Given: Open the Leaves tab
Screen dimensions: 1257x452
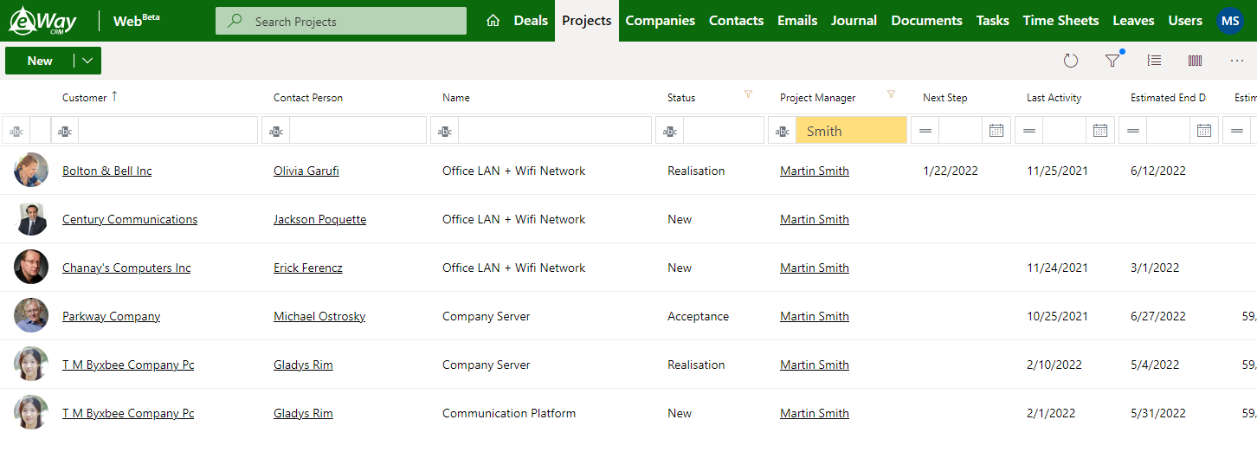Looking at the screenshot, I should pyautogui.click(x=1134, y=21).
